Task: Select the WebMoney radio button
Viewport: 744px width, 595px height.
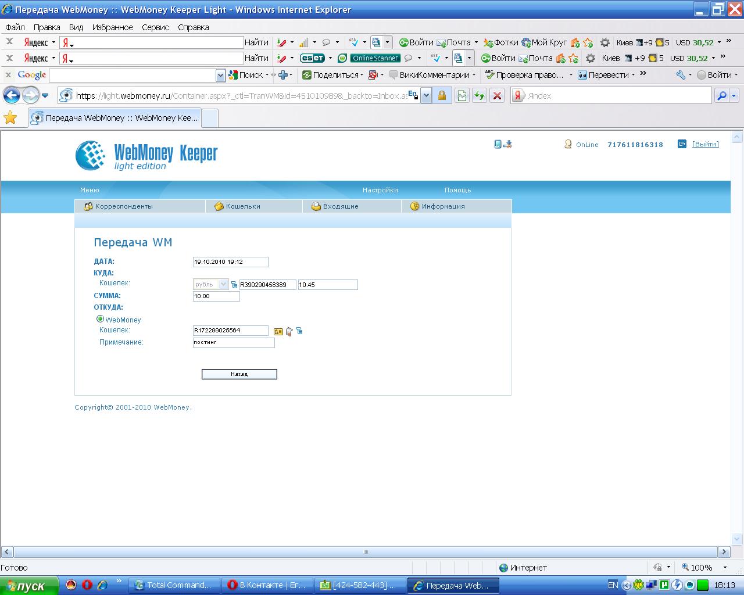Action: (x=100, y=319)
